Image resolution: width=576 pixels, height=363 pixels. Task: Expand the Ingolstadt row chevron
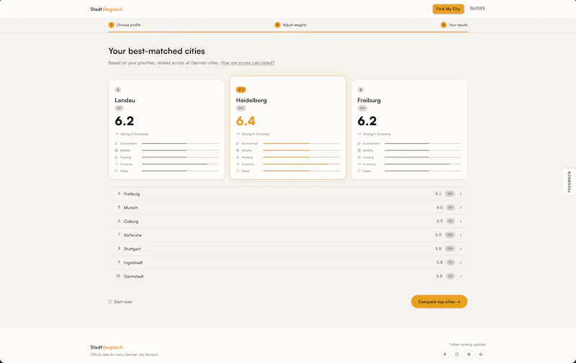pyautogui.click(x=461, y=262)
